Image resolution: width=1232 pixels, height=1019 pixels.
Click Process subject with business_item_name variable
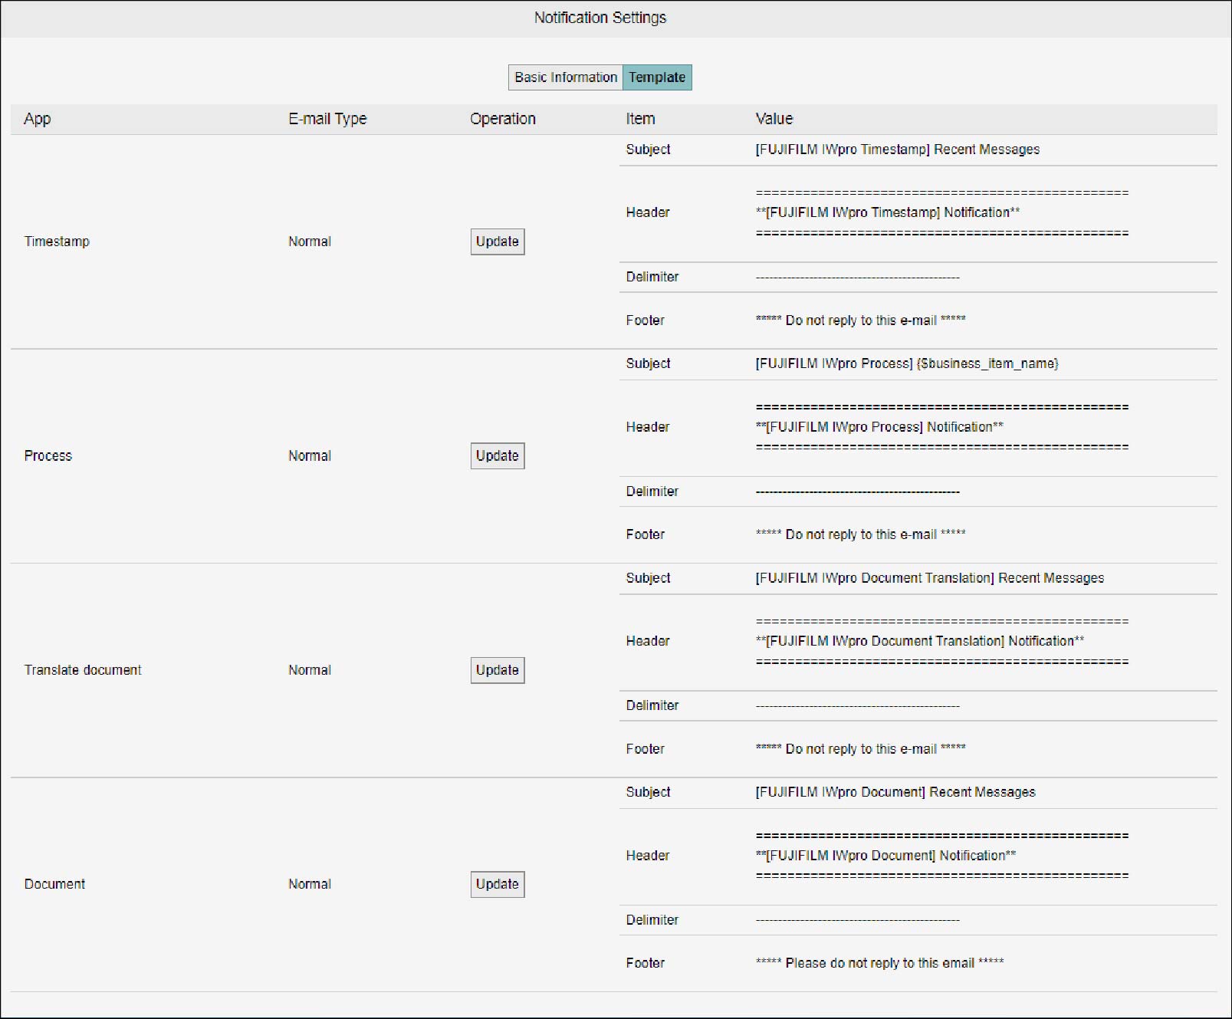coord(907,363)
